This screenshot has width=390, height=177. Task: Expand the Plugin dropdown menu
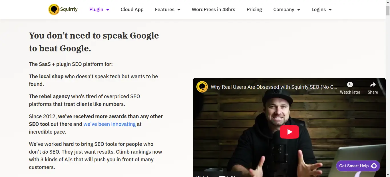click(x=99, y=9)
